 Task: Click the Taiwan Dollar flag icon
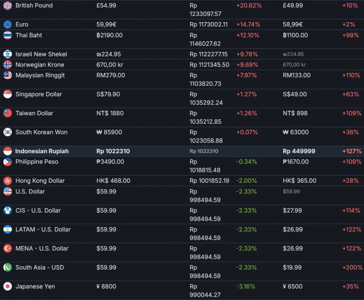[x=7, y=113]
